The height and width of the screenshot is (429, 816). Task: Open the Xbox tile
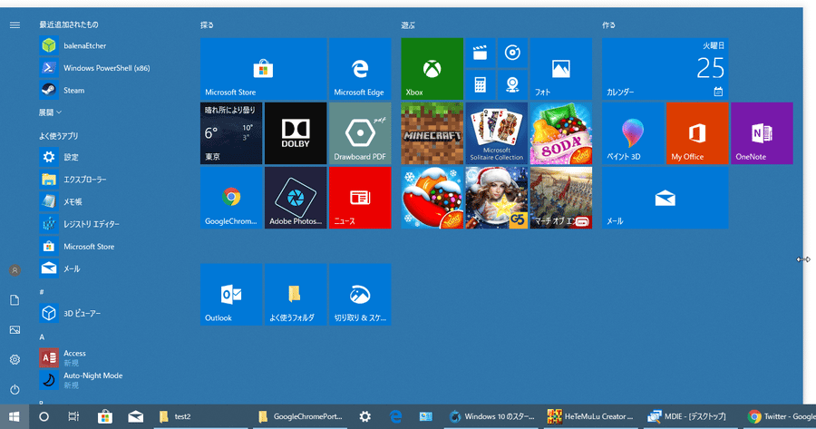(432, 69)
